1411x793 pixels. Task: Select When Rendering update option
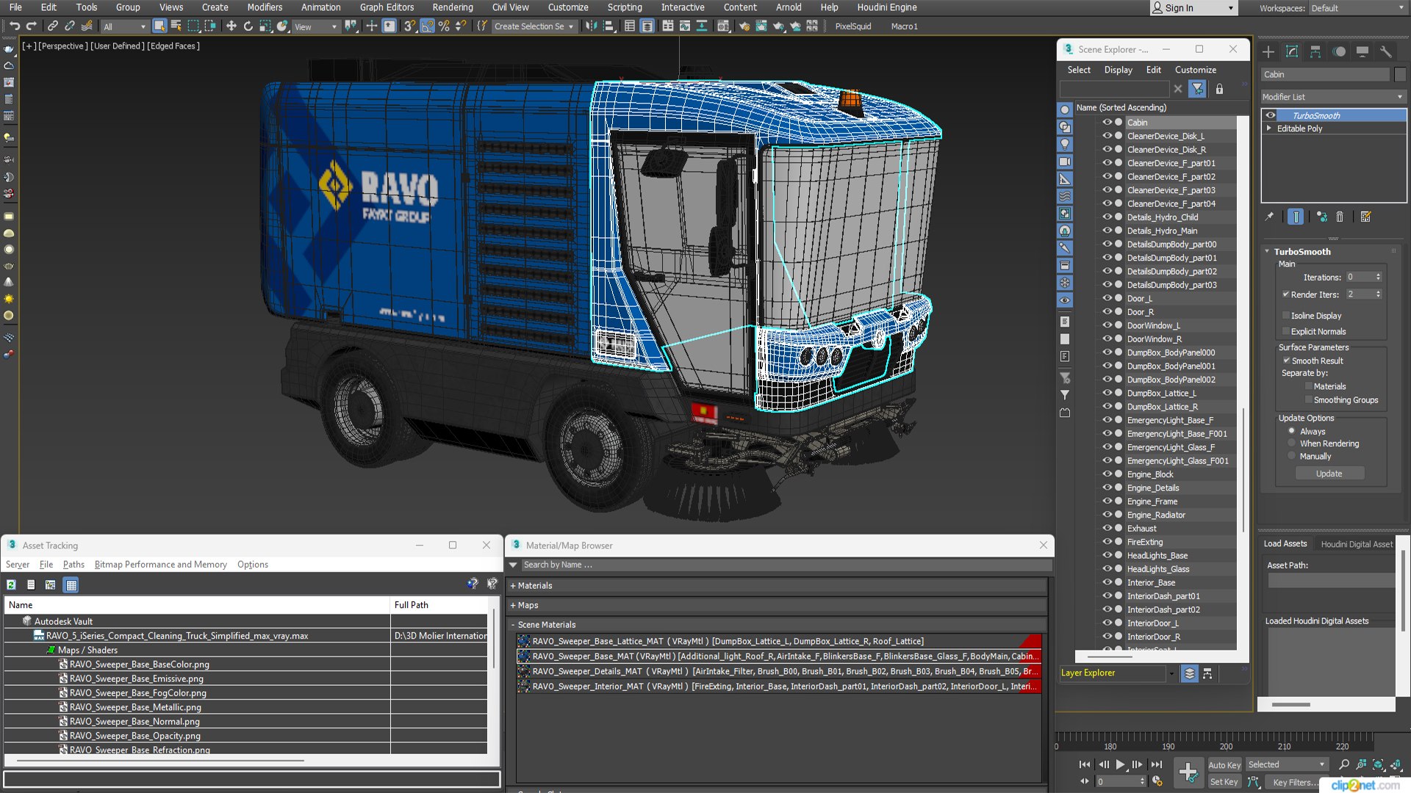(x=1292, y=443)
